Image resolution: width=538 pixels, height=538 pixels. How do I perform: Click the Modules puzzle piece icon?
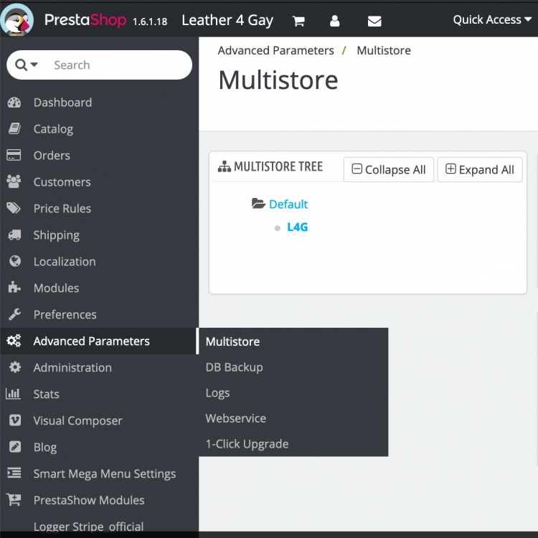[14, 288]
